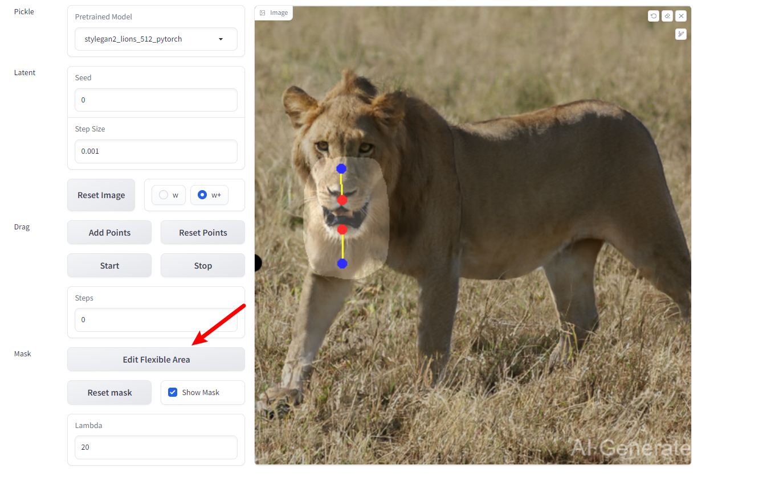The height and width of the screenshot is (477, 767).
Task: Click the red point on the lion's lower jaw
Action: pyautogui.click(x=342, y=229)
